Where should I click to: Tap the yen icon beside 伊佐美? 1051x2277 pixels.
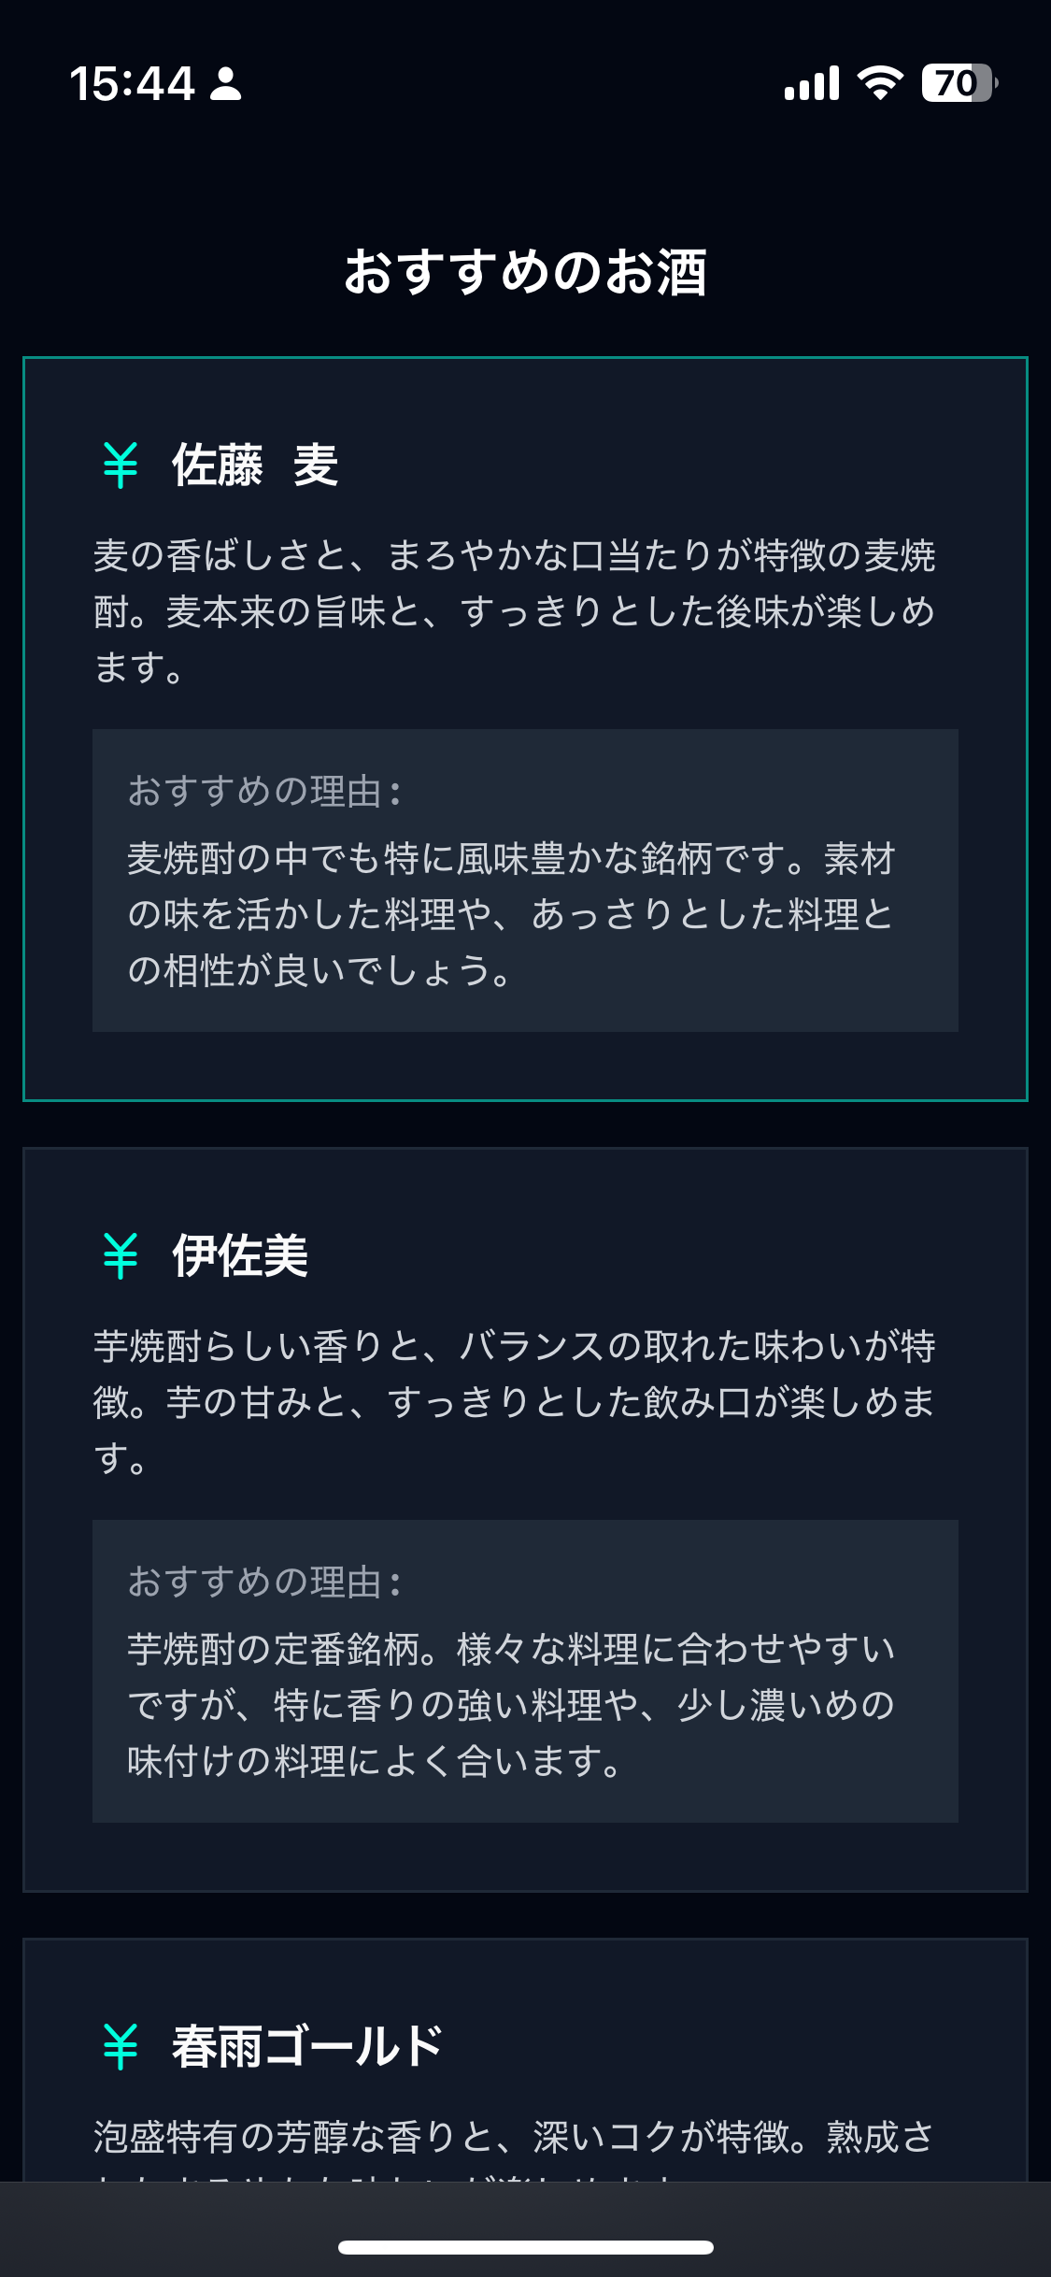[x=121, y=1255]
